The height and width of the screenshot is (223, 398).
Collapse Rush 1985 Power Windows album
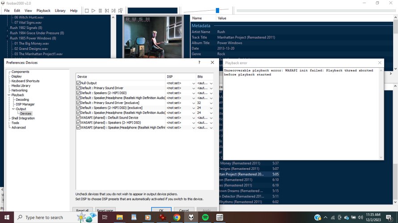pyautogui.click(x=8, y=38)
